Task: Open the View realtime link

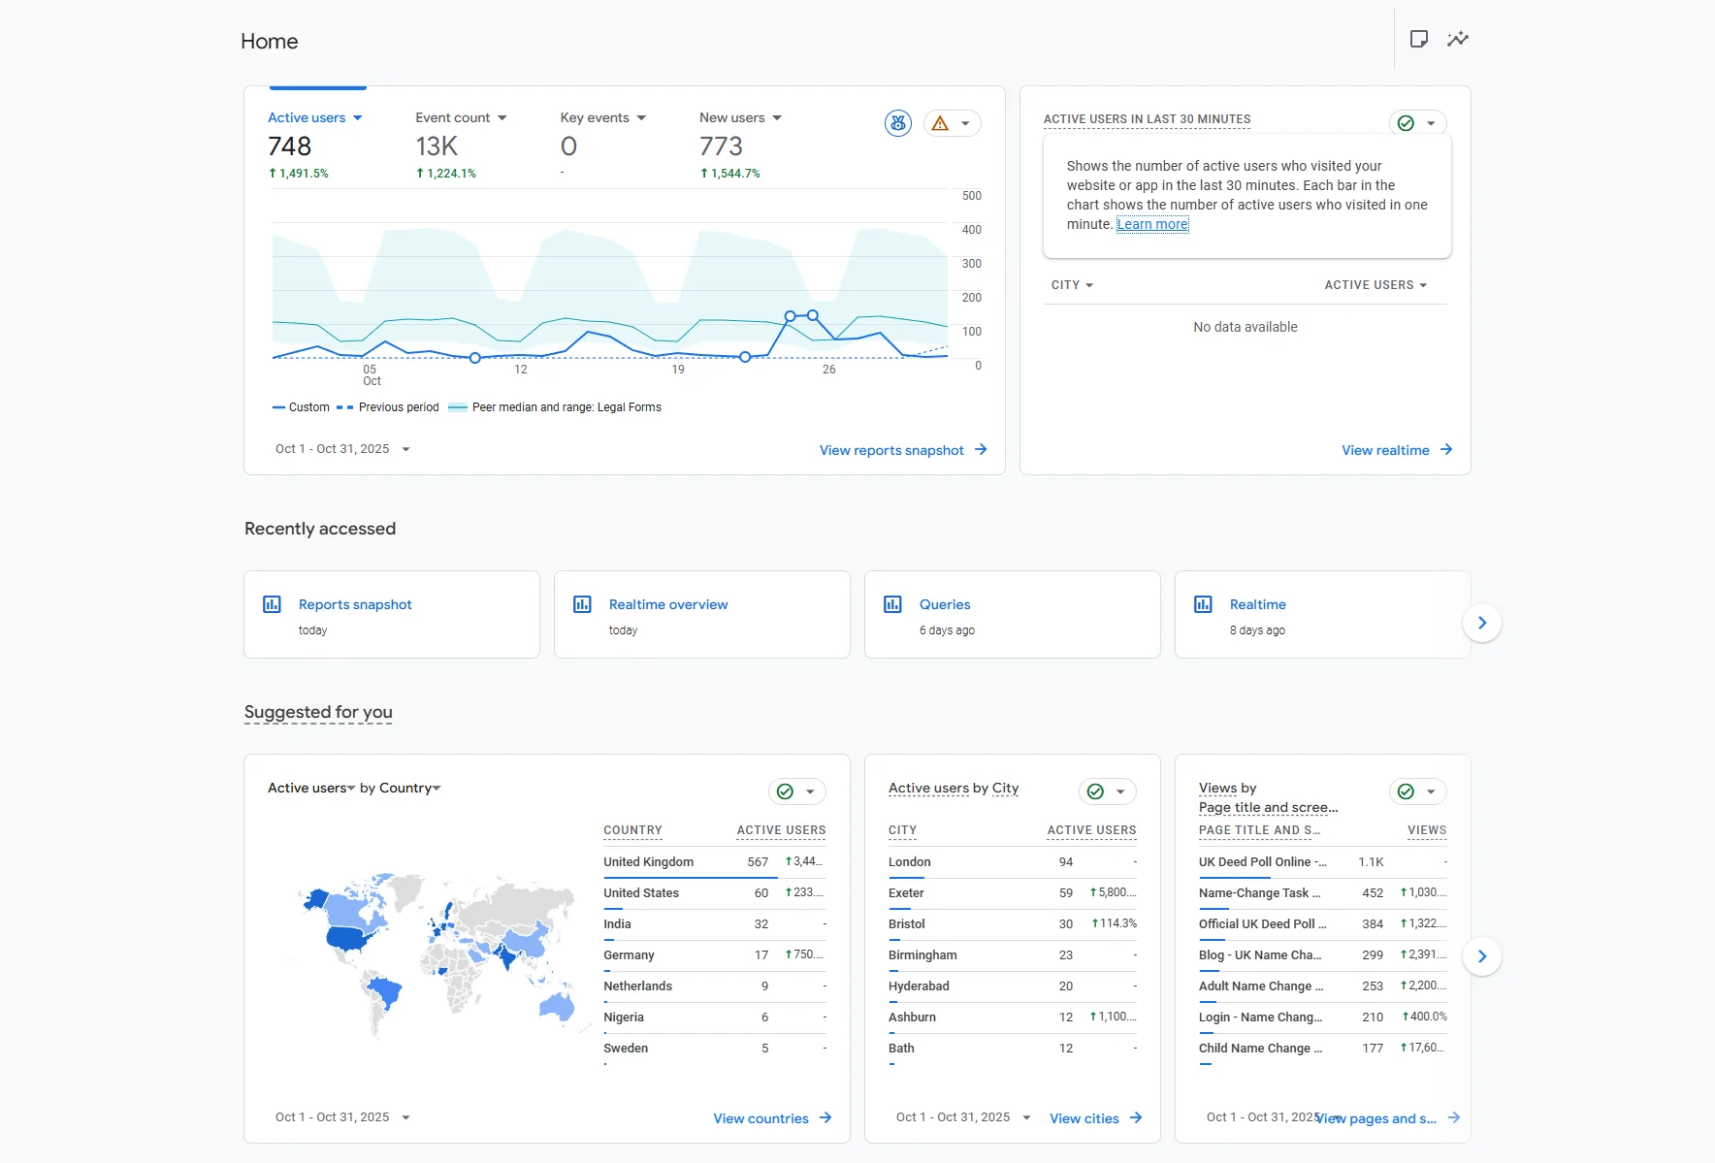Action: tap(1386, 449)
